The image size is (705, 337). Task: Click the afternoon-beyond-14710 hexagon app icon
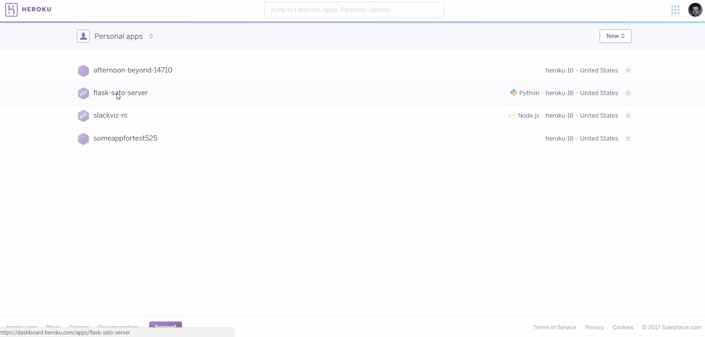tap(84, 71)
